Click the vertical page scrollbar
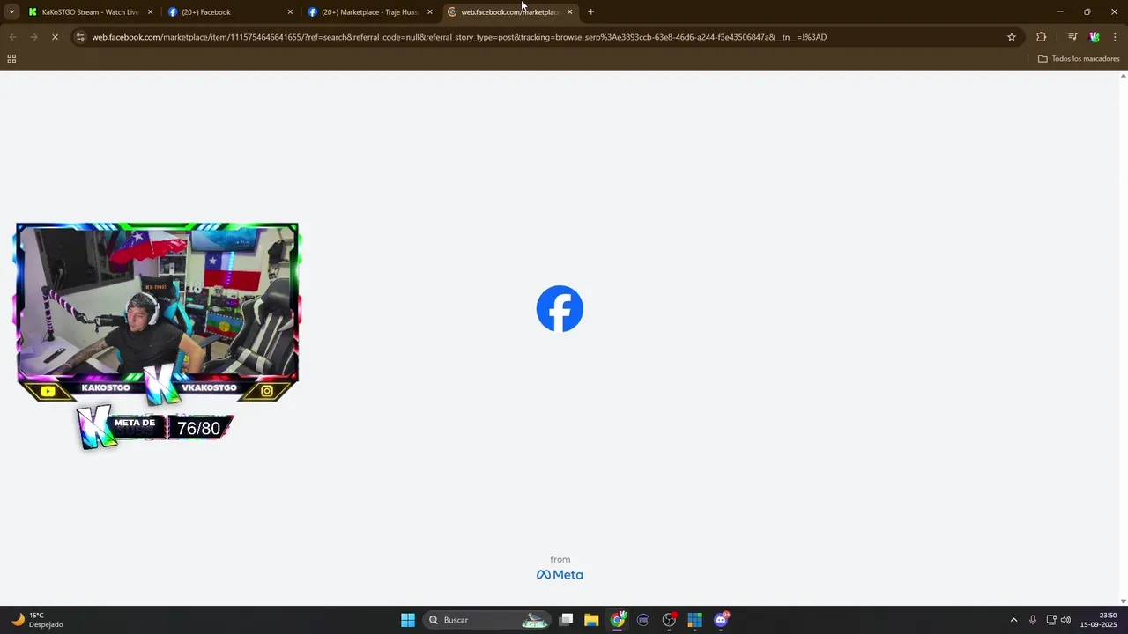This screenshot has width=1128, height=634. tap(1123, 338)
